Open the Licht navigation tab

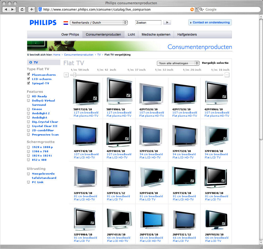(131, 35)
